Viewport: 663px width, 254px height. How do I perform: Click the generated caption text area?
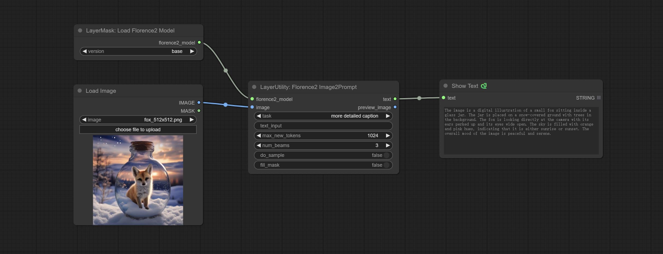click(x=521, y=130)
